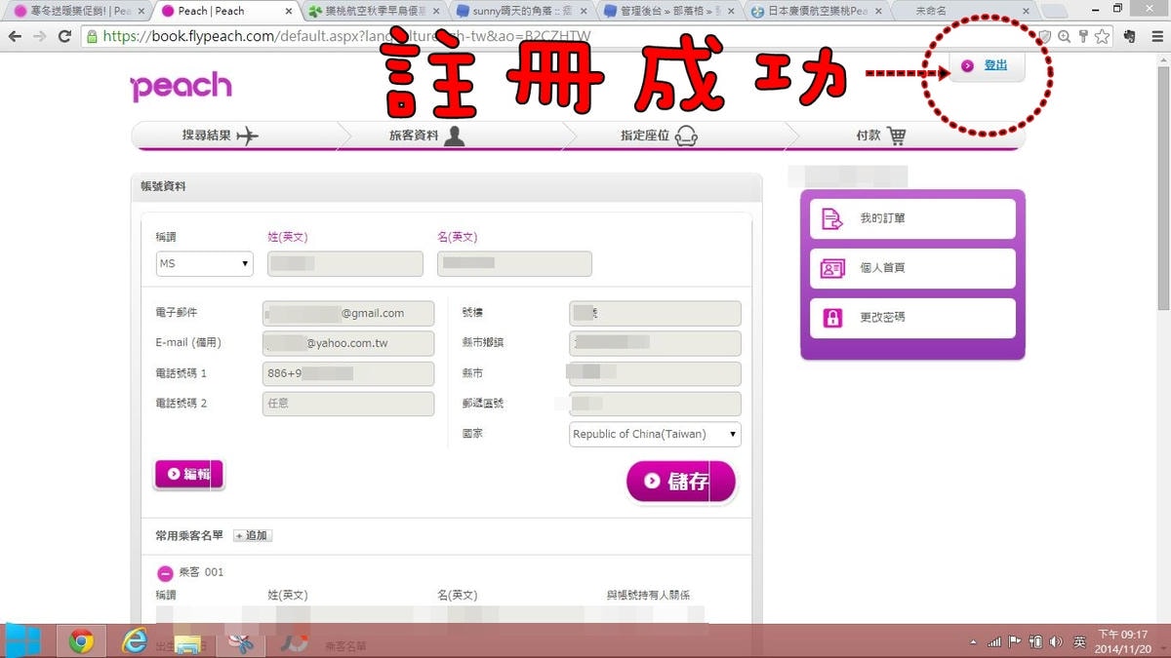Click the 電話號碼 2 input field
Viewport: 1171px width, 658px height.
click(x=347, y=404)
